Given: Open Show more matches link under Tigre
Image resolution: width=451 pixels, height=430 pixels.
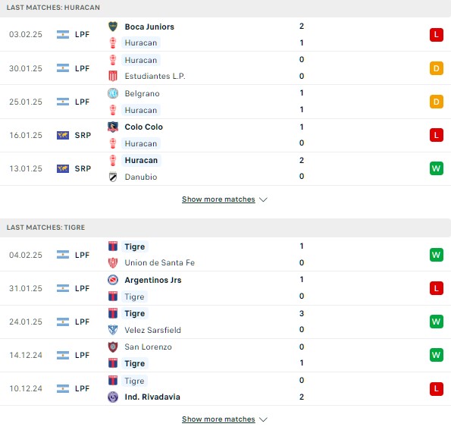Looking at the screenshot, I should click(x=218, y=419).
